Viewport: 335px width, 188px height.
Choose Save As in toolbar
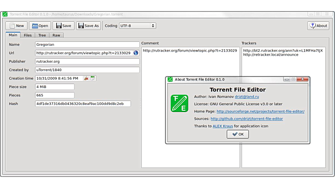coord(89,26)
